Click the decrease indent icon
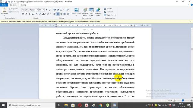 point(55,10)
